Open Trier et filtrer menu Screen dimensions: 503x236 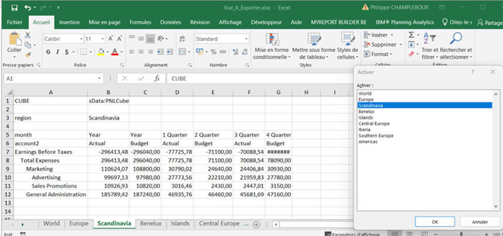430,46
